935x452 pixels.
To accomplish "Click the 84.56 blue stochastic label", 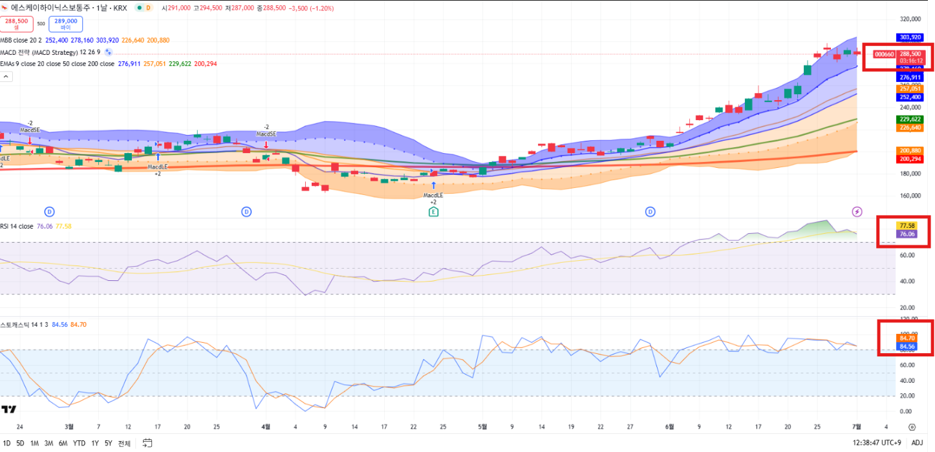I will 906,346.
